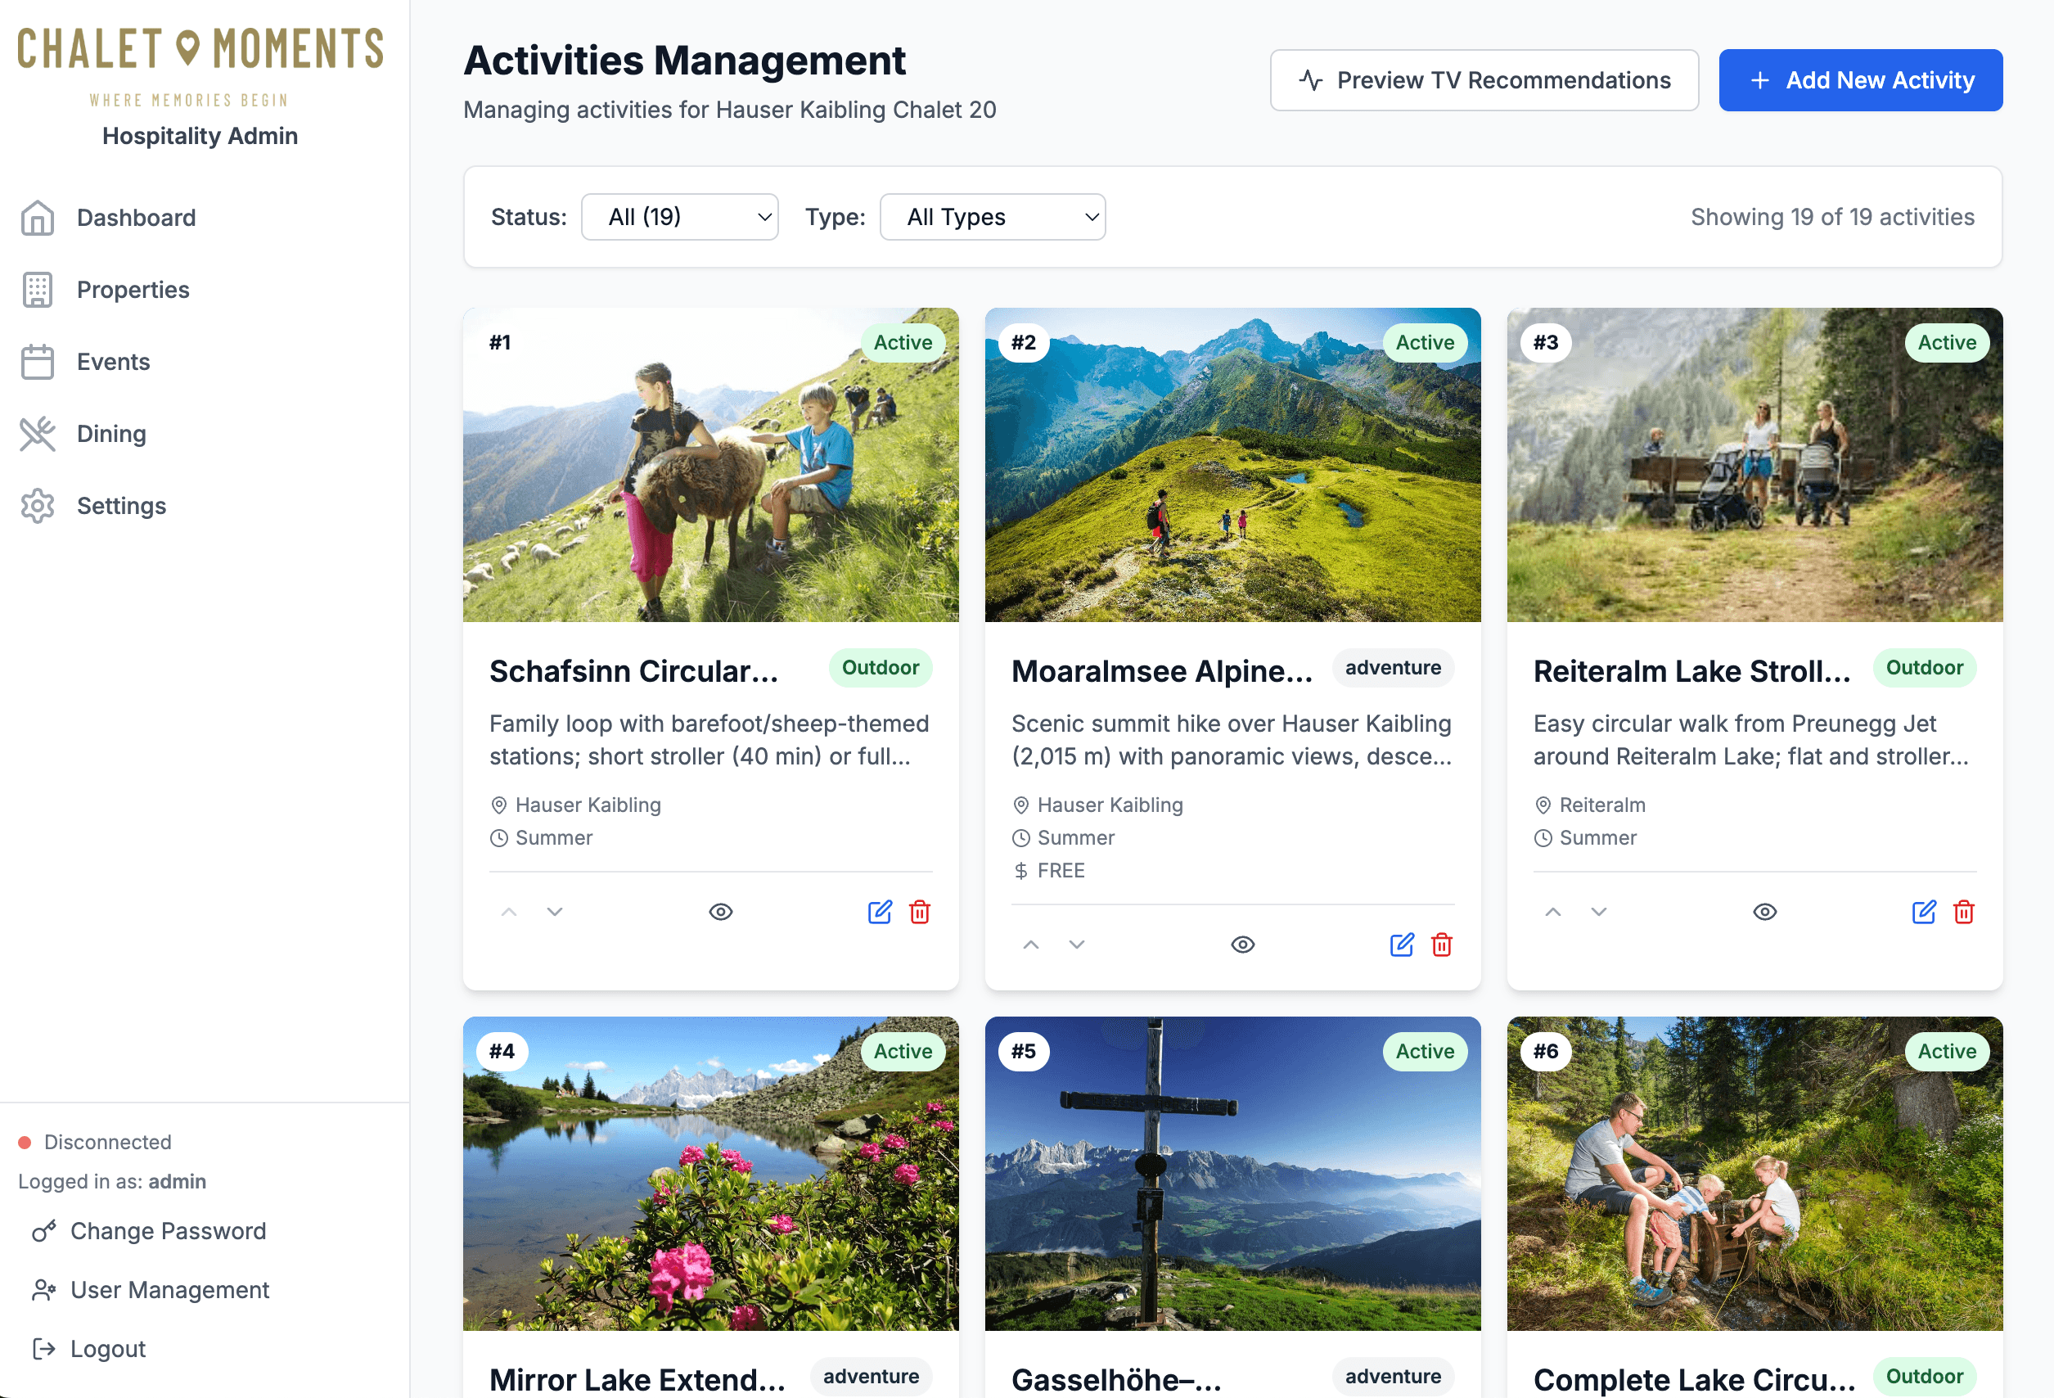Select the Events calendar icon in sidebar
This screenshot has height=1398, width=2054.
(37, 362)
